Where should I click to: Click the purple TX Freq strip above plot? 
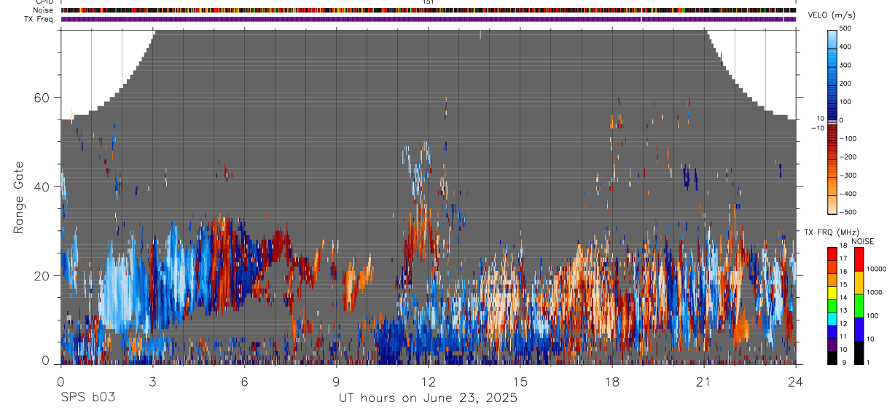pyautogui.click(x=429, y=19)
